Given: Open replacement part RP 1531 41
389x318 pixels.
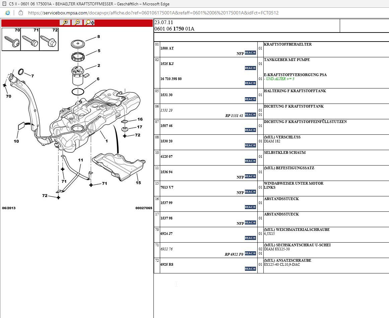Looking at the screenshot, I should pyautogui.click(x=234, y=116).
